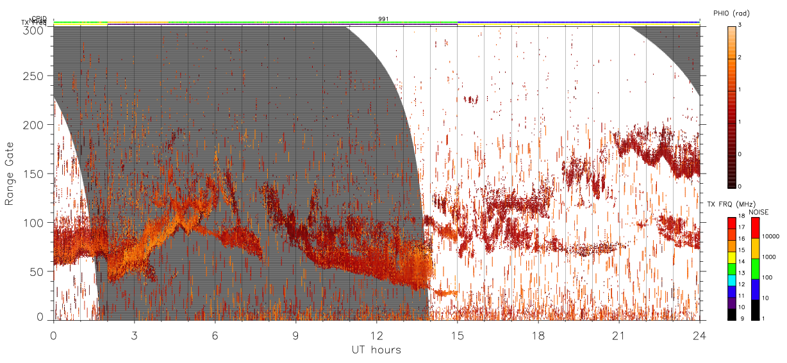Viewport: 787px width, 363px height.
Task: Click the NOISE legend bottom label "1"
Action: coord(764,318)
